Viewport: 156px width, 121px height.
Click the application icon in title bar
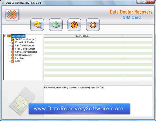(3, 3)
